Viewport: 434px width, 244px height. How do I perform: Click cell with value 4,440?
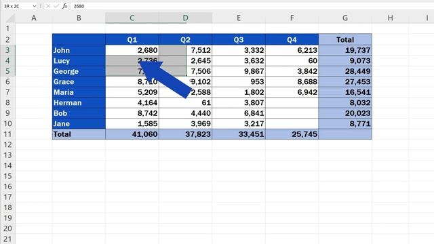185,113
